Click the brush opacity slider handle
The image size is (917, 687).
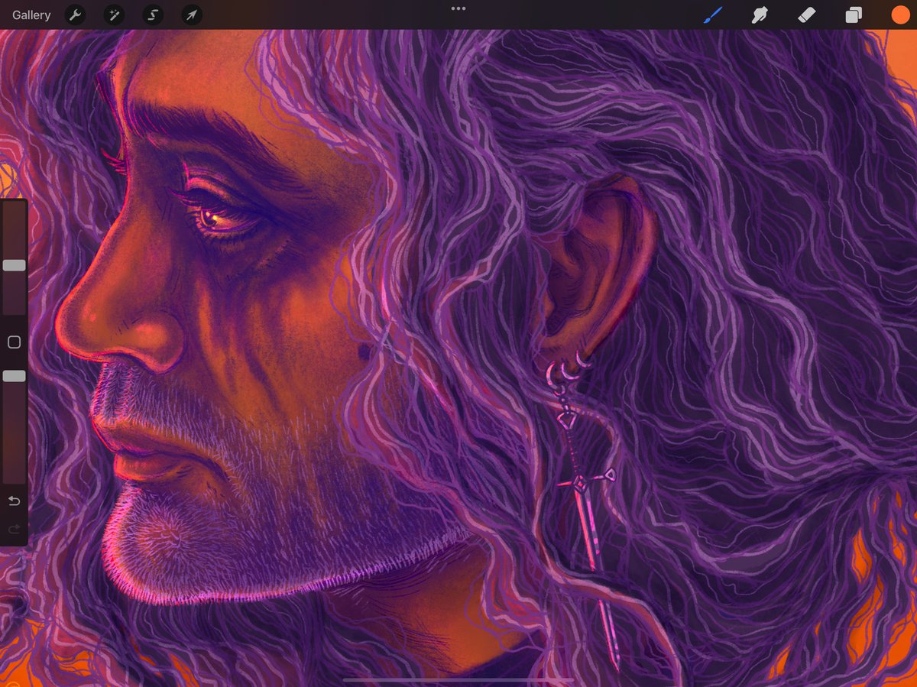tap(14, 376)
